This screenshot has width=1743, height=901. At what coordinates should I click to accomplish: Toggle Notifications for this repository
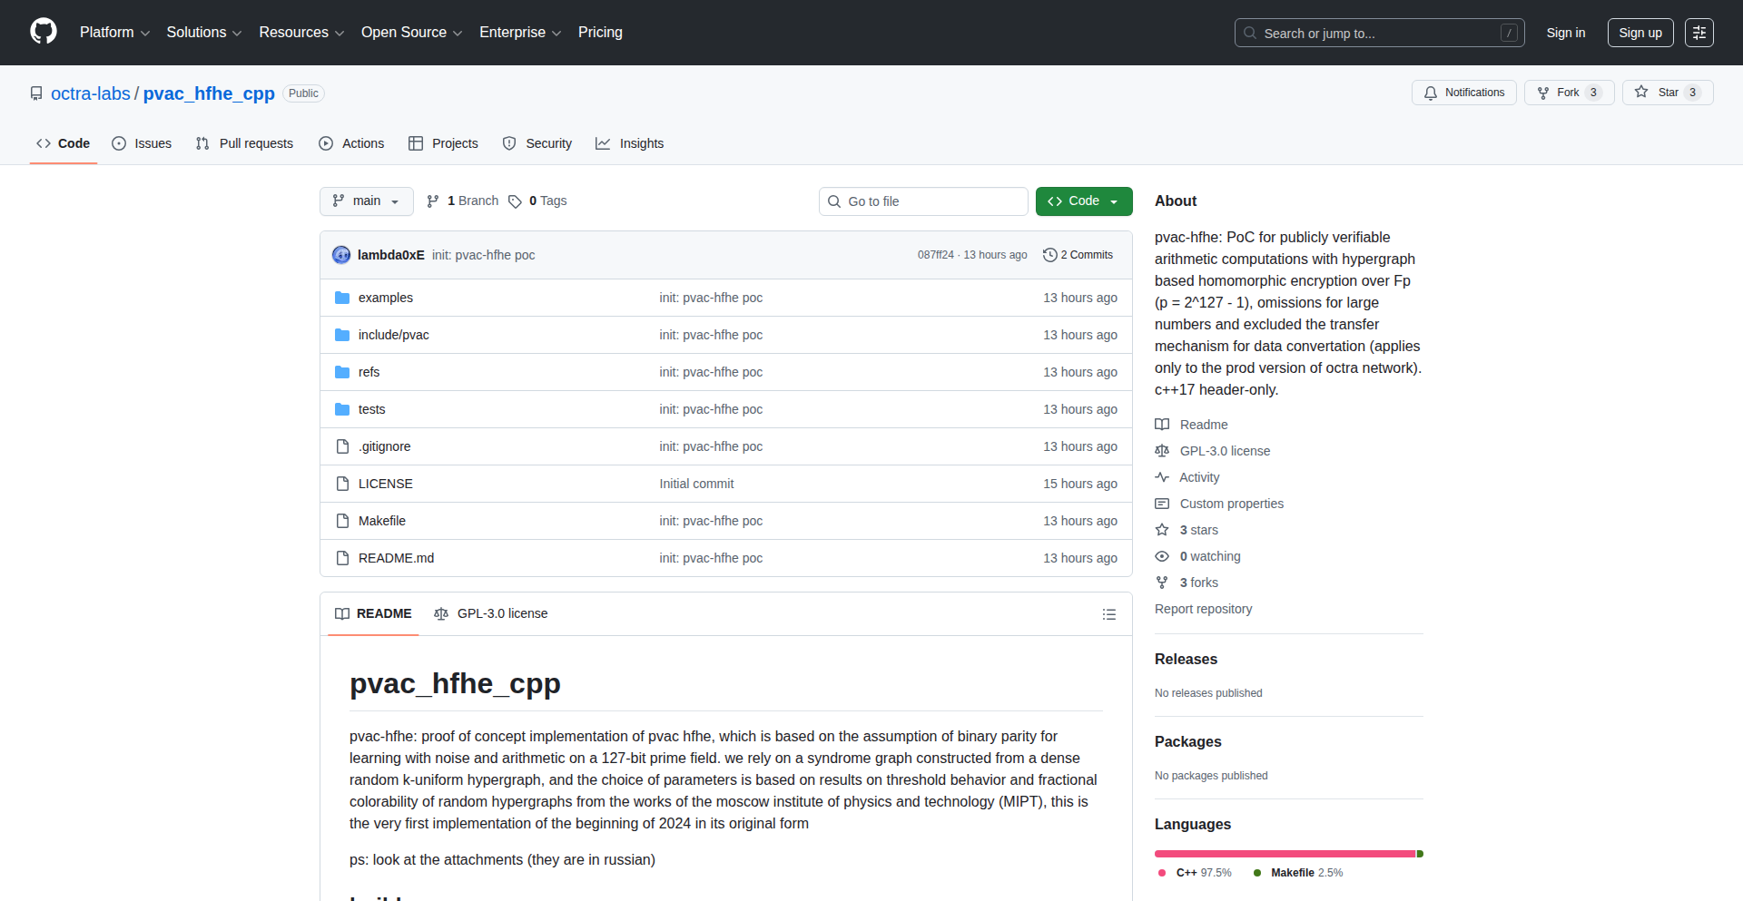[1463, 93]
